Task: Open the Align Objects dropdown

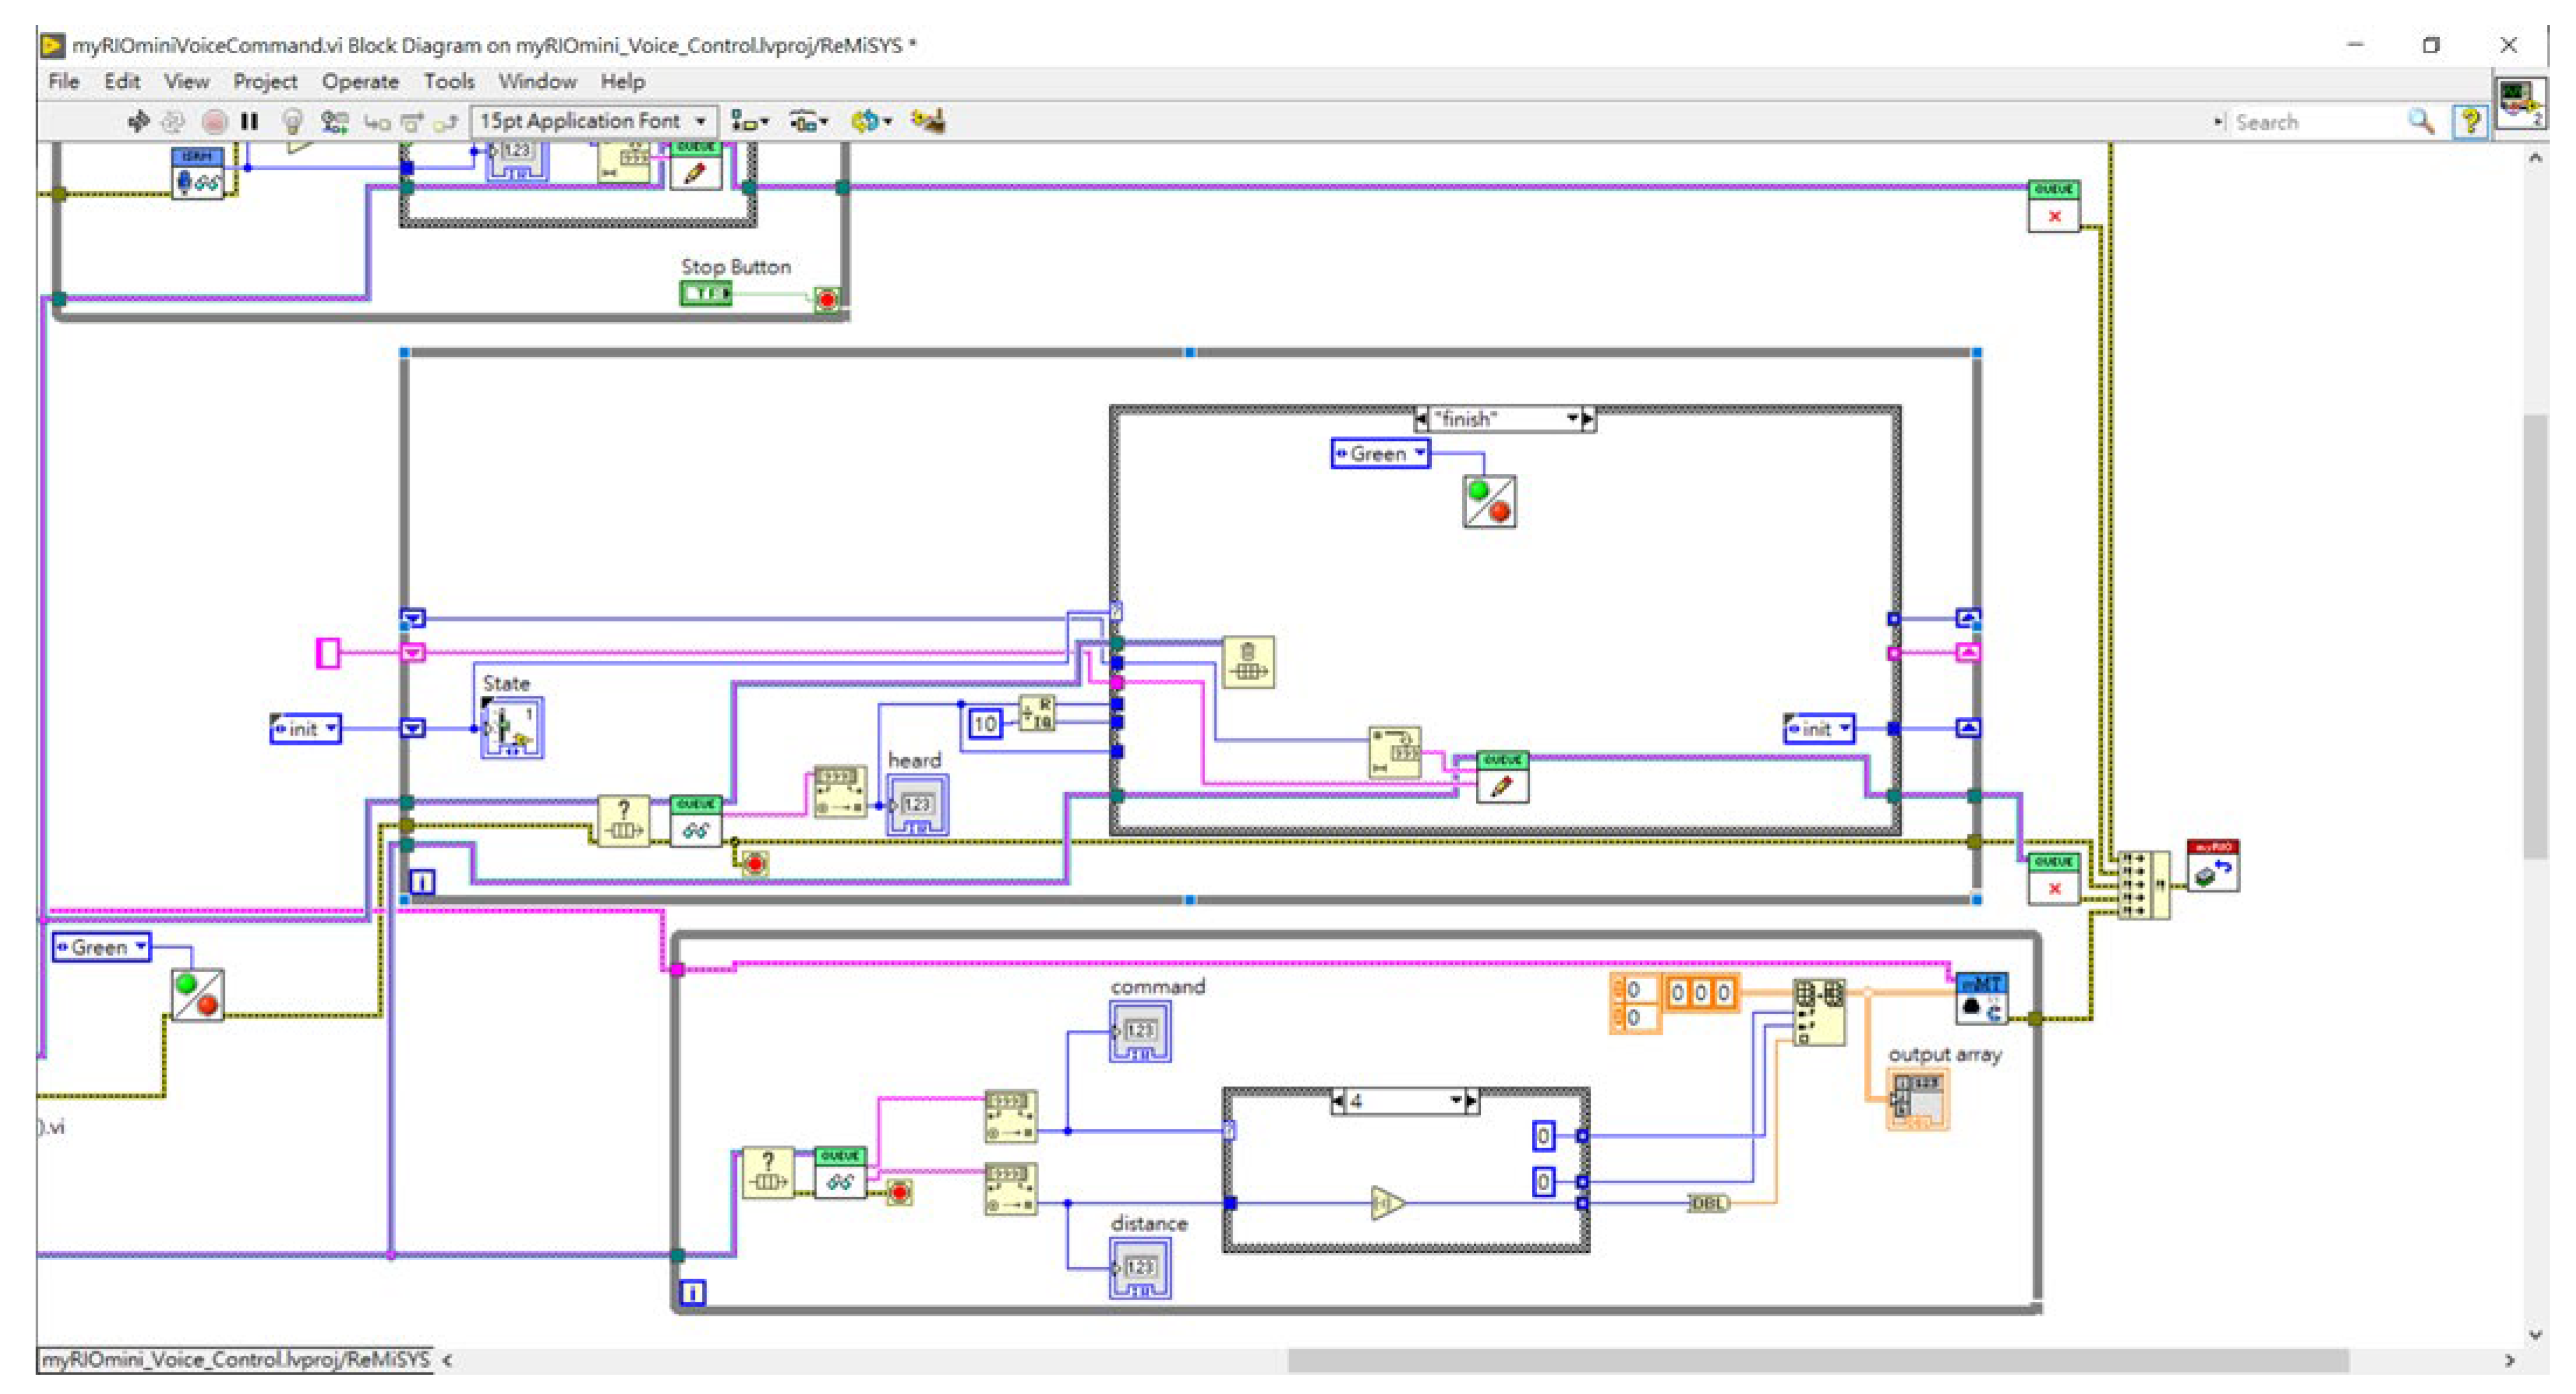Action: click(749, 122)
